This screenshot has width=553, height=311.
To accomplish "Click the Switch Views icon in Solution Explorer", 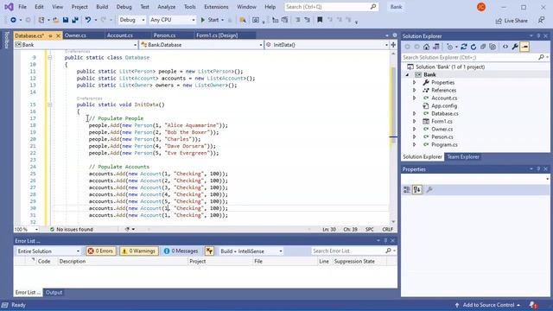I will (436, 47).
